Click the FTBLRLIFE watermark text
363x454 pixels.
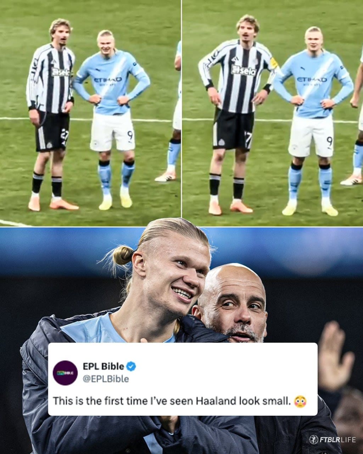337,440
